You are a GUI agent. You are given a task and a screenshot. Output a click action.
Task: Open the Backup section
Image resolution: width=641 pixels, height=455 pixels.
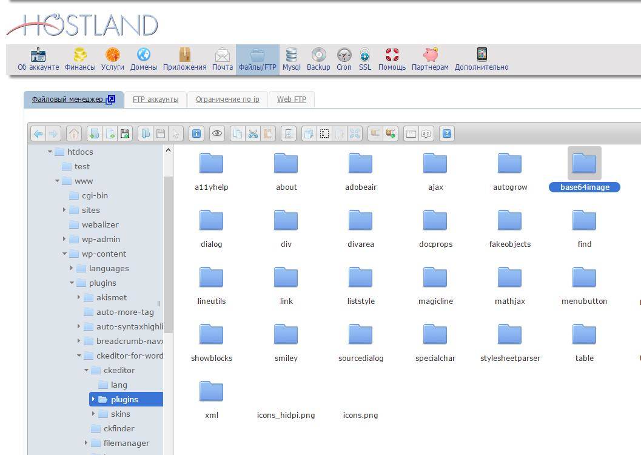(318, 59)
